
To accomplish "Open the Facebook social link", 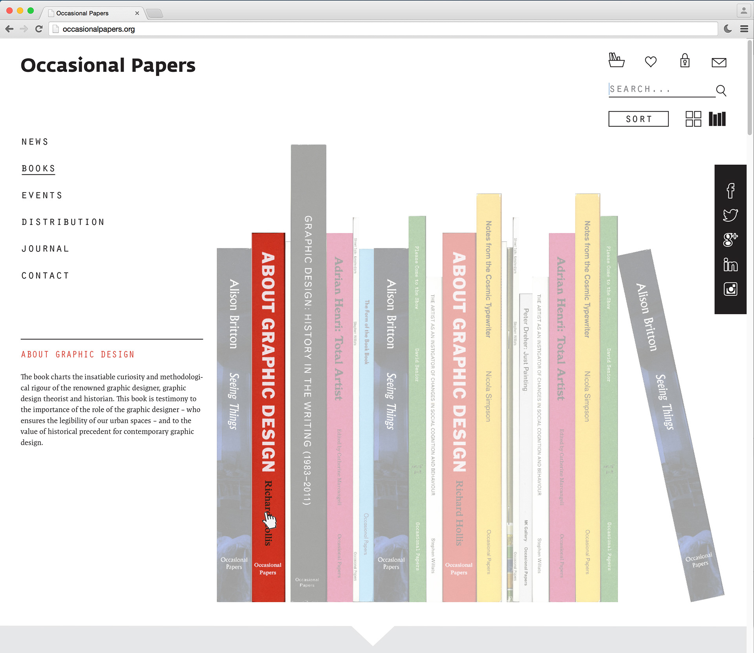I will tap(730, 191).
